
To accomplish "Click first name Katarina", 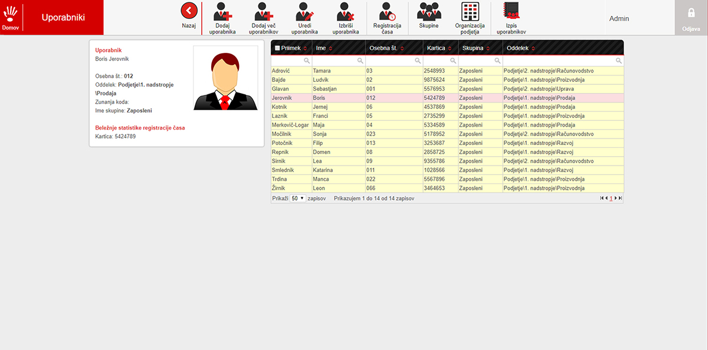I will [323, 170].
